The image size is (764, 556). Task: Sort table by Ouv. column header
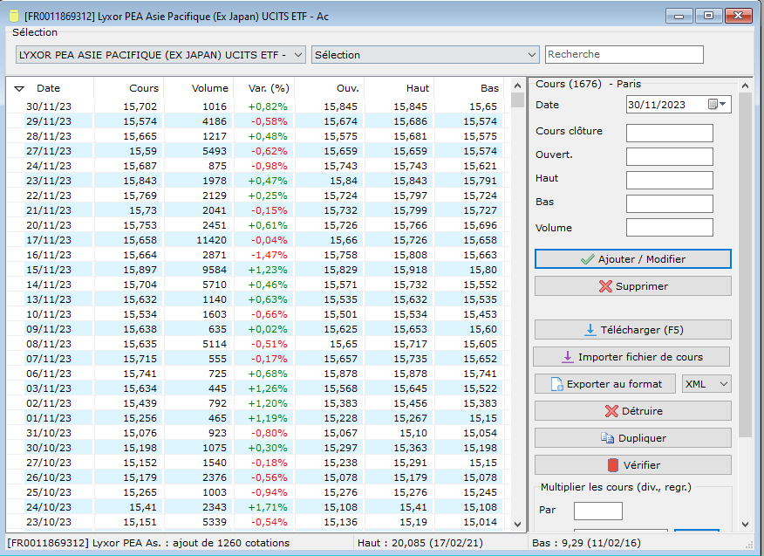click(330, 88)
